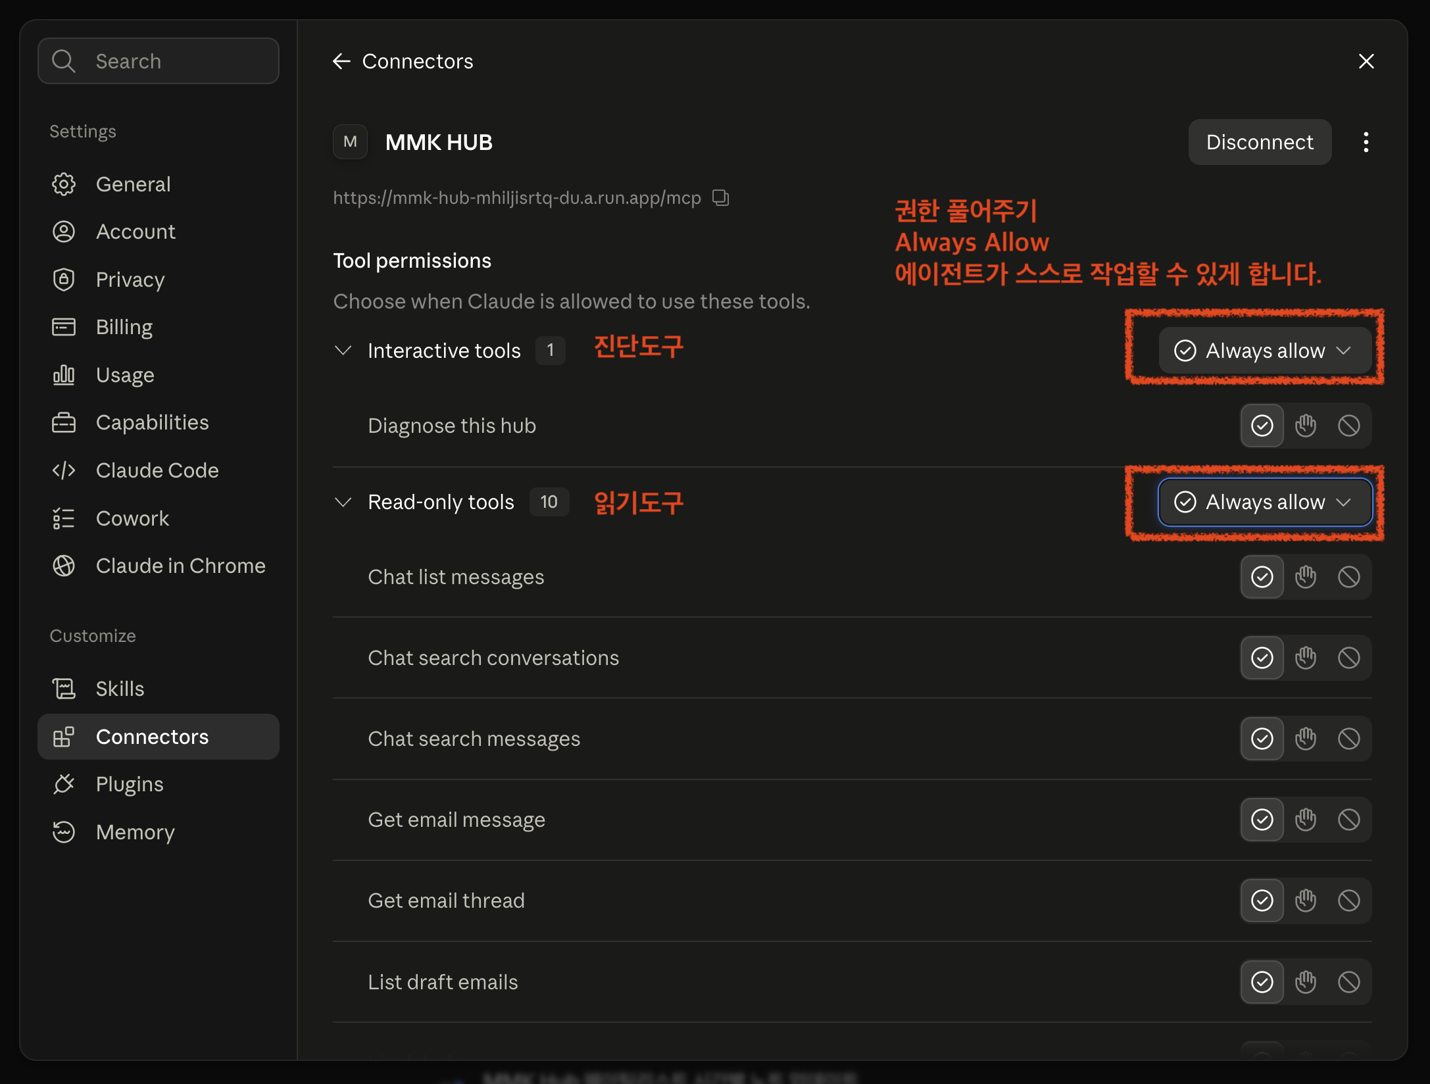The height and width of the screenshot is (1084, 1430).
Task: Open Always allow dropdown for Read-only tools
Action: pyautogui.click(x=1264, y=502)
